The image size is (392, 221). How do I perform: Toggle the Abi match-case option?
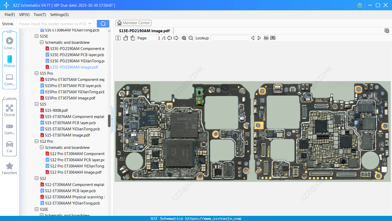266,38
